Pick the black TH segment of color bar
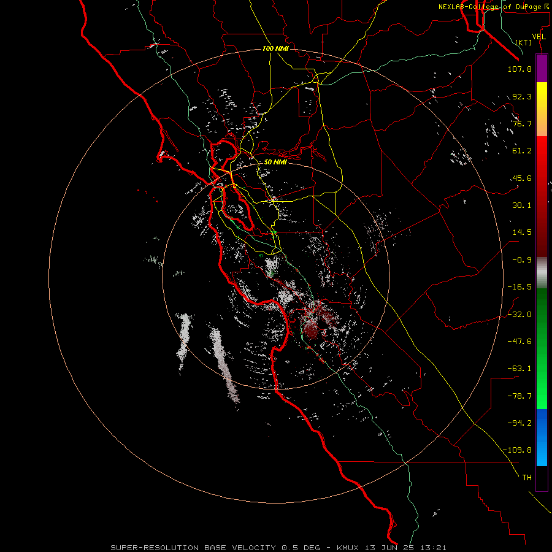Viewport: 552px width, 552px height. (542, 478)
